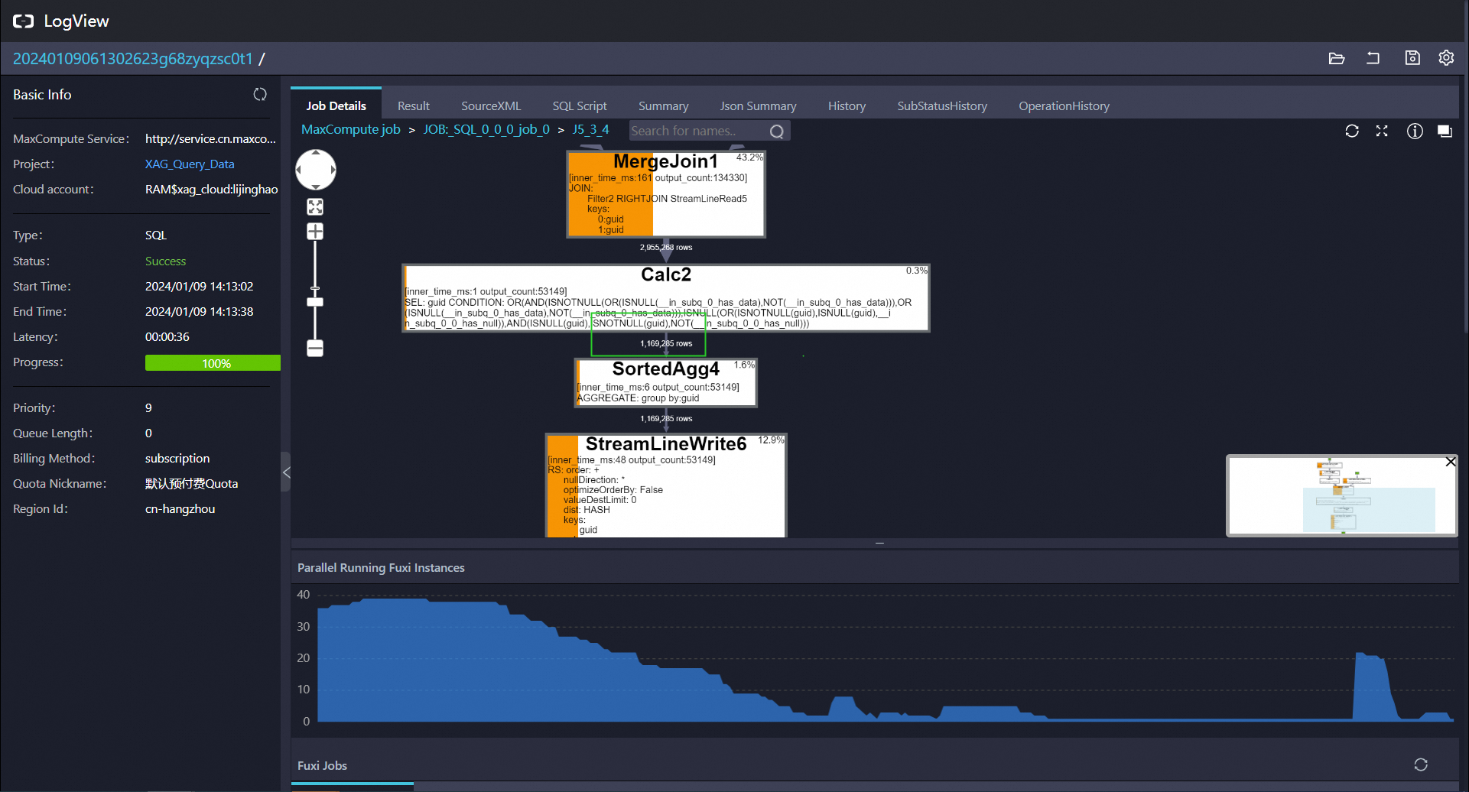Click the return arrow icon in the header
The width and height of the screenshot is (1469, 792).
(x=1373, y=58)
